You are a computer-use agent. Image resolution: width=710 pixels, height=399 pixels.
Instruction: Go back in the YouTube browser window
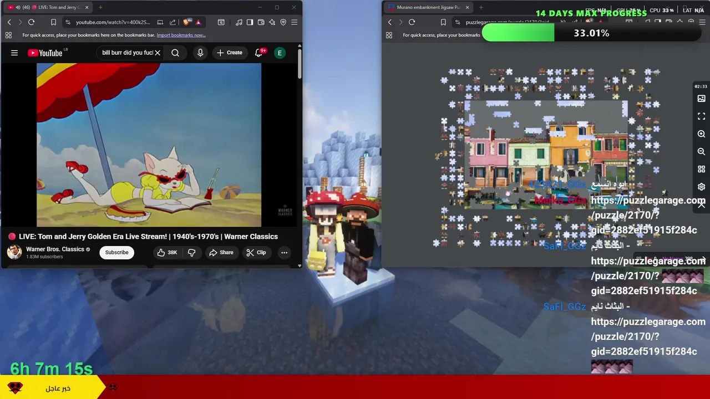coord(9,22)
